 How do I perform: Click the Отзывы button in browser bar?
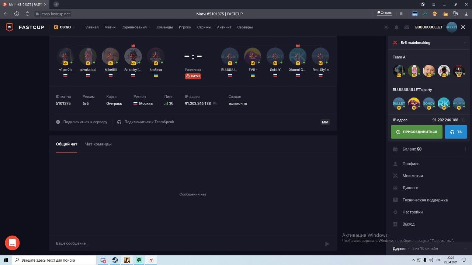385,13
